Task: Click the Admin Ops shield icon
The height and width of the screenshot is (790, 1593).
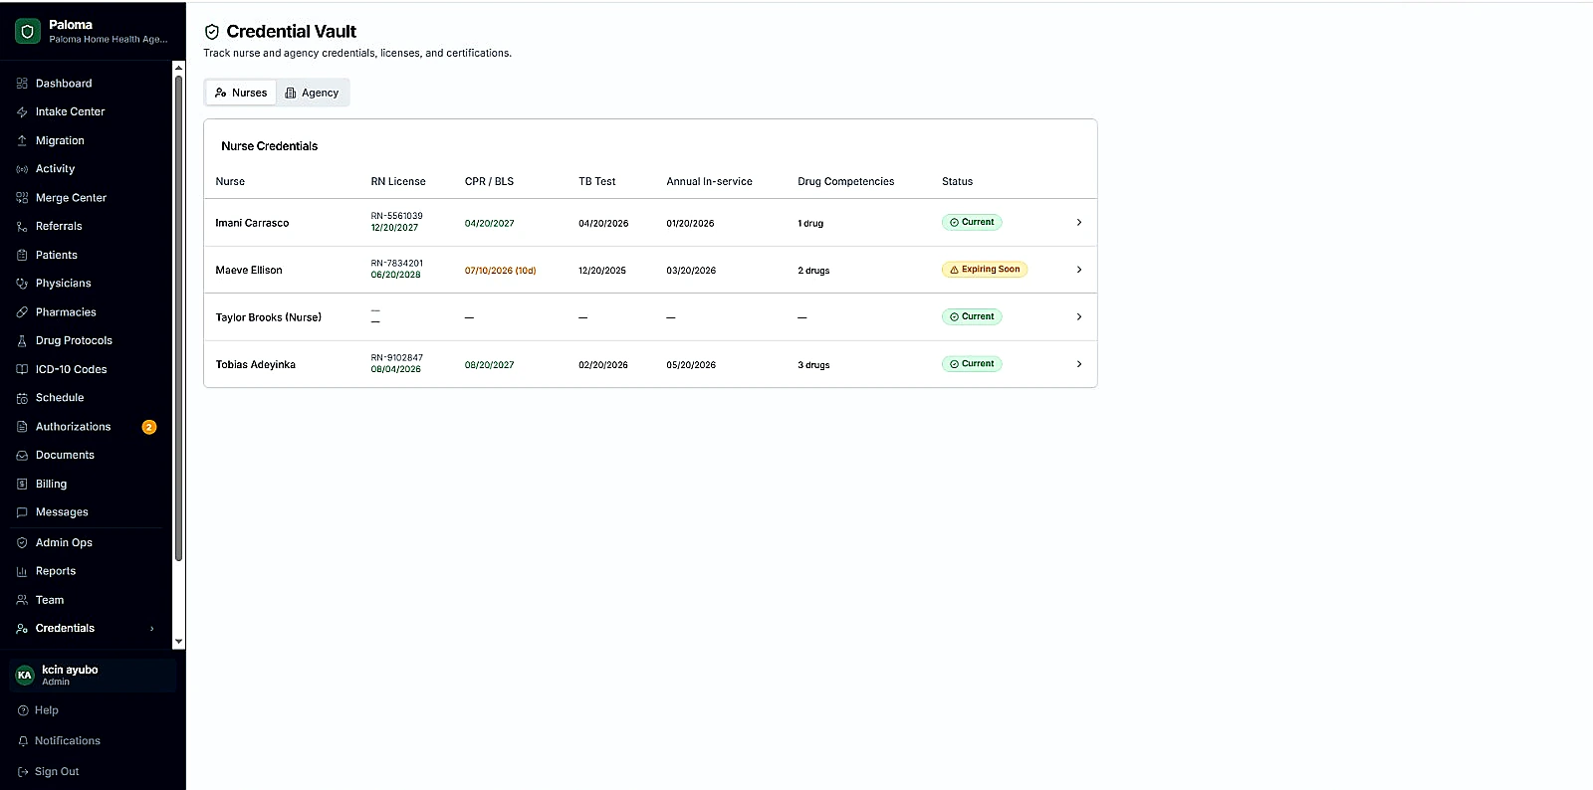Action: click(22, 543)
